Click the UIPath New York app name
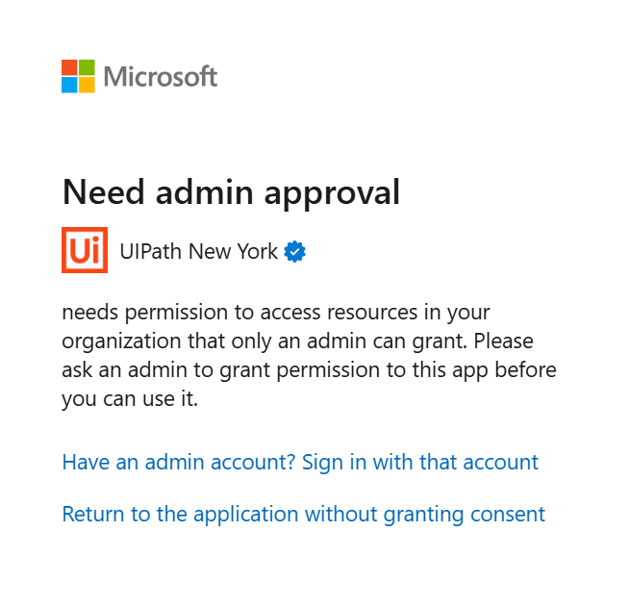Viewport: 629px width, 607px height. click(x=198, y=251)
